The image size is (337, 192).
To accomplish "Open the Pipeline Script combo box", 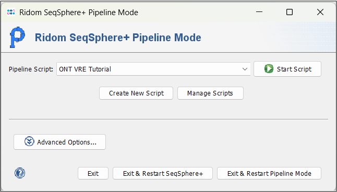I will coord(153,69).
